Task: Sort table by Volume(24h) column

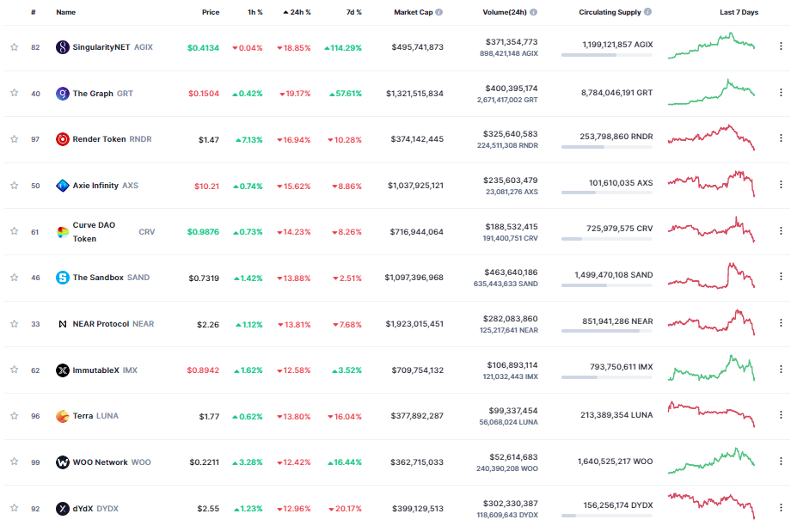Action: click(x=505, y=12)
